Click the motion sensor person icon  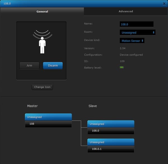pyautogui.click(x=42, y=42)
